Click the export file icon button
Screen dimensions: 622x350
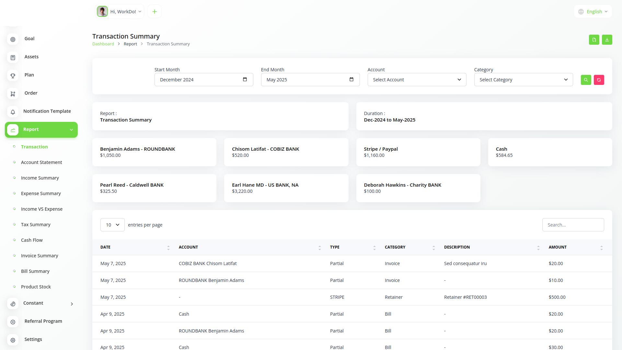(x=594, y=40)
